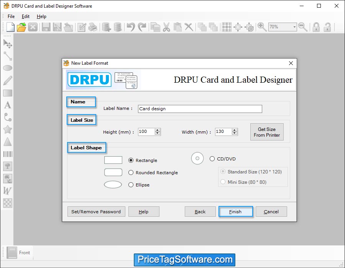Select the Ellipse label shape option
345x268 pixels.
(x=131, y=185)
